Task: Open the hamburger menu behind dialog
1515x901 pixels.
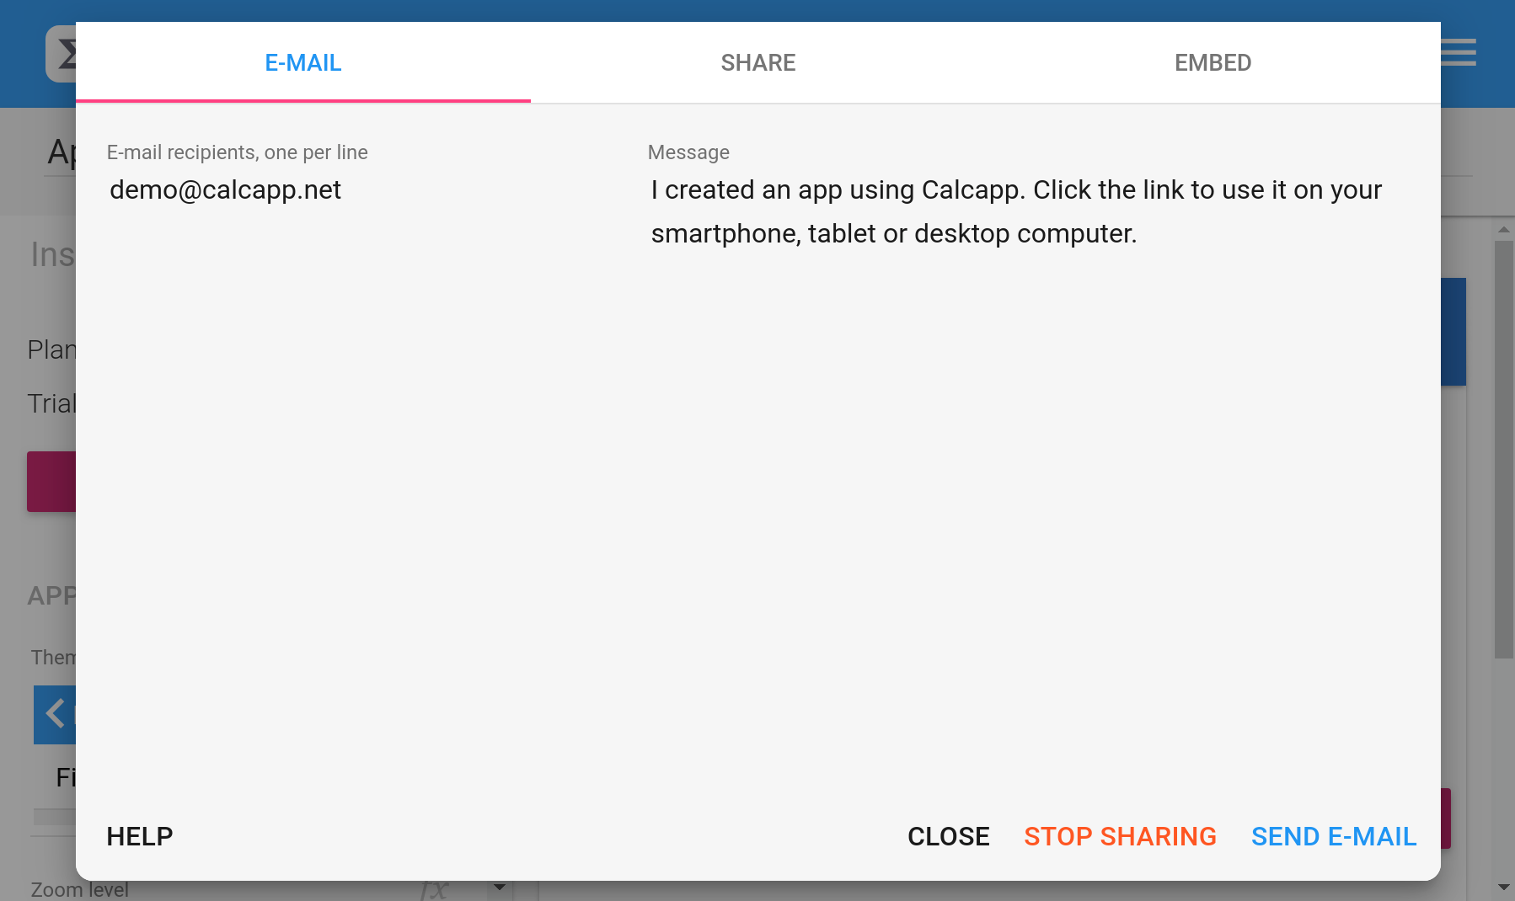Action: point(1459,52)
